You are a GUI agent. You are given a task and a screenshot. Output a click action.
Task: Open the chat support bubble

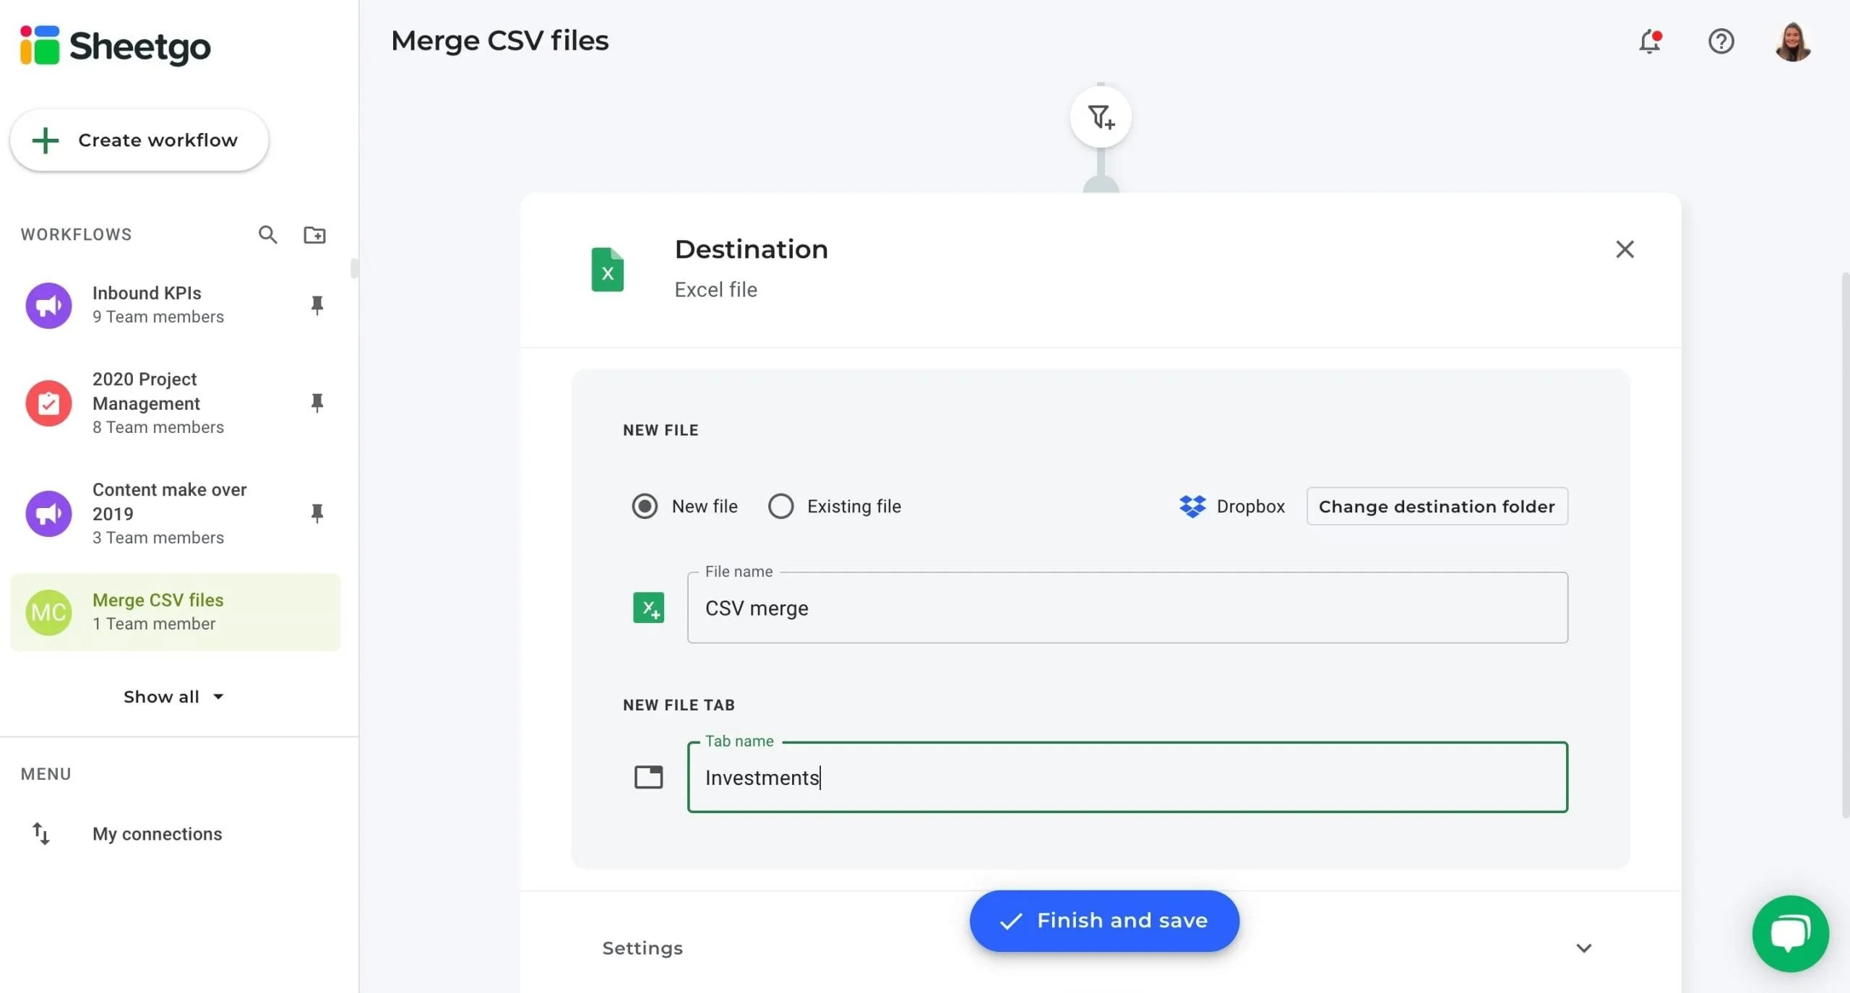tap(1789, 933)
